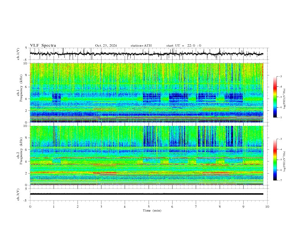Click time axis tick label "4"
The width and height of the screenshot is (301, 232).
pos(125,207)
